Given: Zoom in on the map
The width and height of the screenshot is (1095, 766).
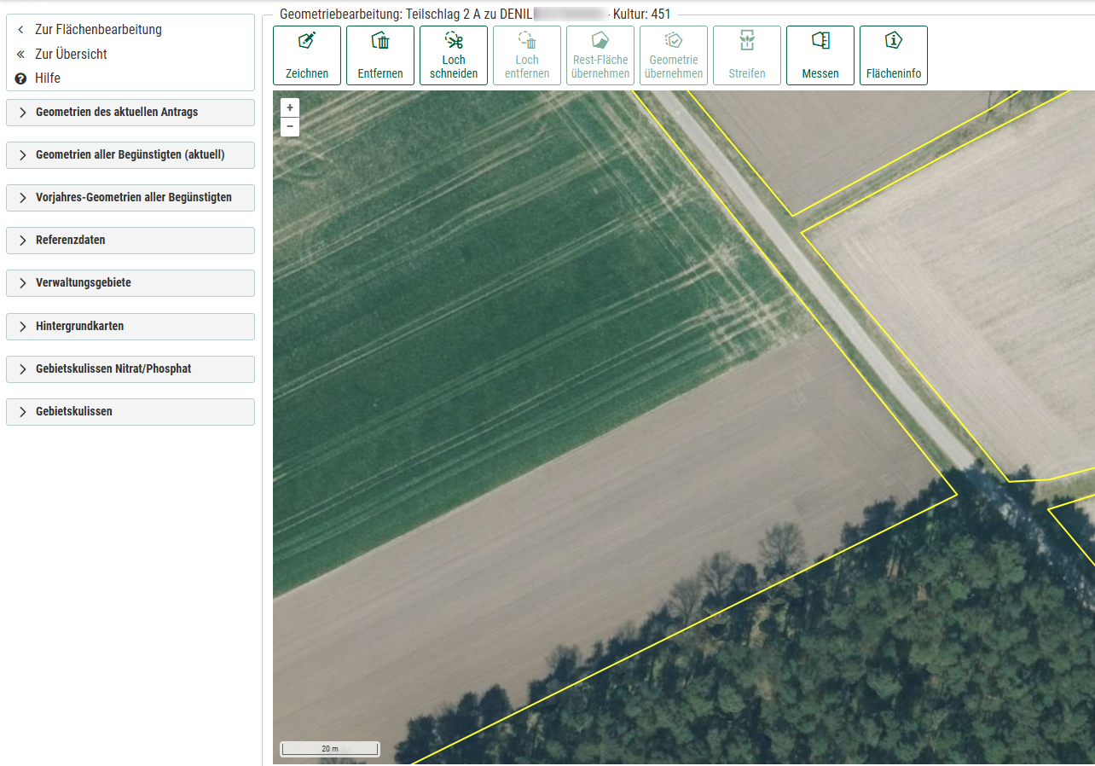Looking at the screenshot, I should [x=290, y=108].
